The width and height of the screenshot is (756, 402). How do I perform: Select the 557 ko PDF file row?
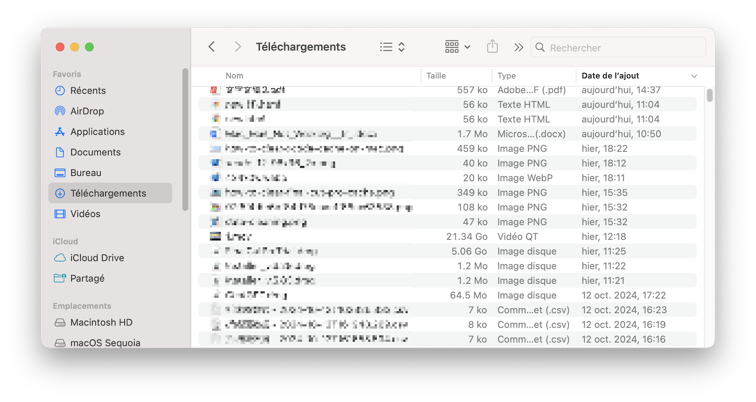[447, 90]
